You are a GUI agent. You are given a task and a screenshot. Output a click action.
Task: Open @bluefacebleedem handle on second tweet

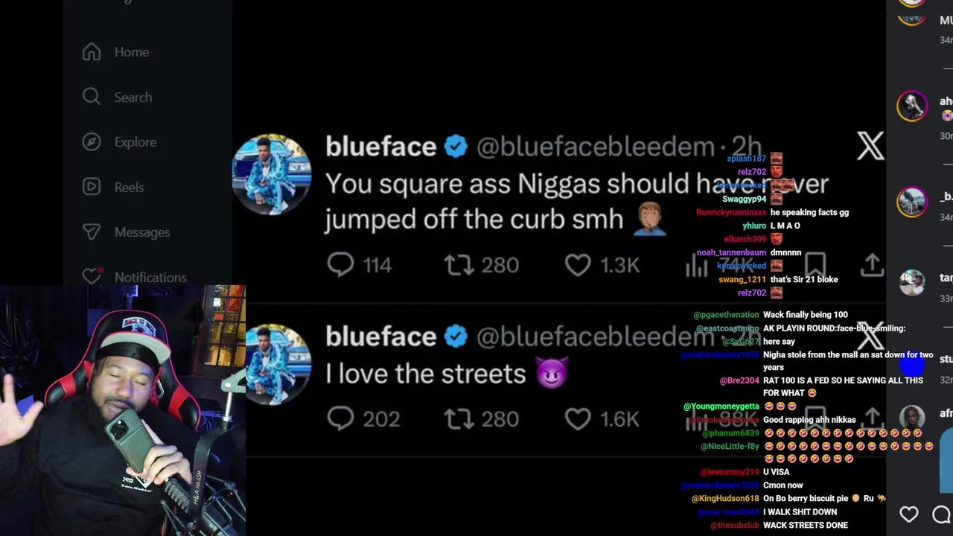tap(596, 336)
